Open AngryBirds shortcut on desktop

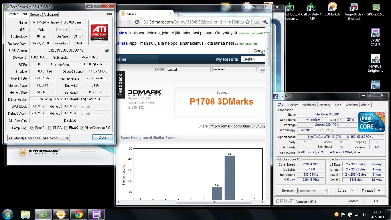tap(354, 11)
